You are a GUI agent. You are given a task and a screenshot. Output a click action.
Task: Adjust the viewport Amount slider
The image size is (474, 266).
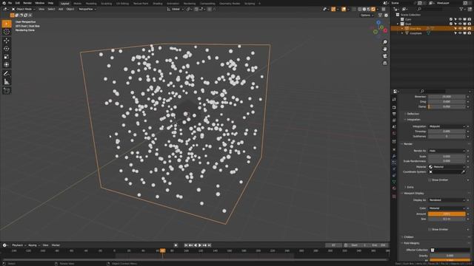[x=447, y=214]
